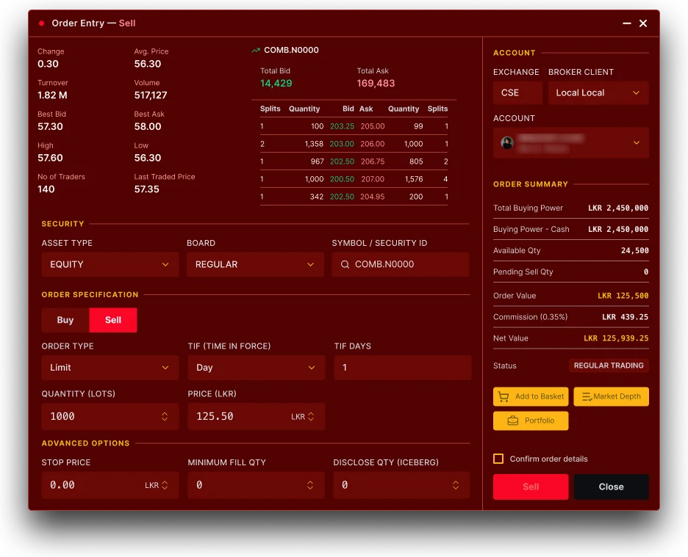Click the Last Traded Price value 57.35
Screen dimensions: 688x557
click(x=146, y=189)
